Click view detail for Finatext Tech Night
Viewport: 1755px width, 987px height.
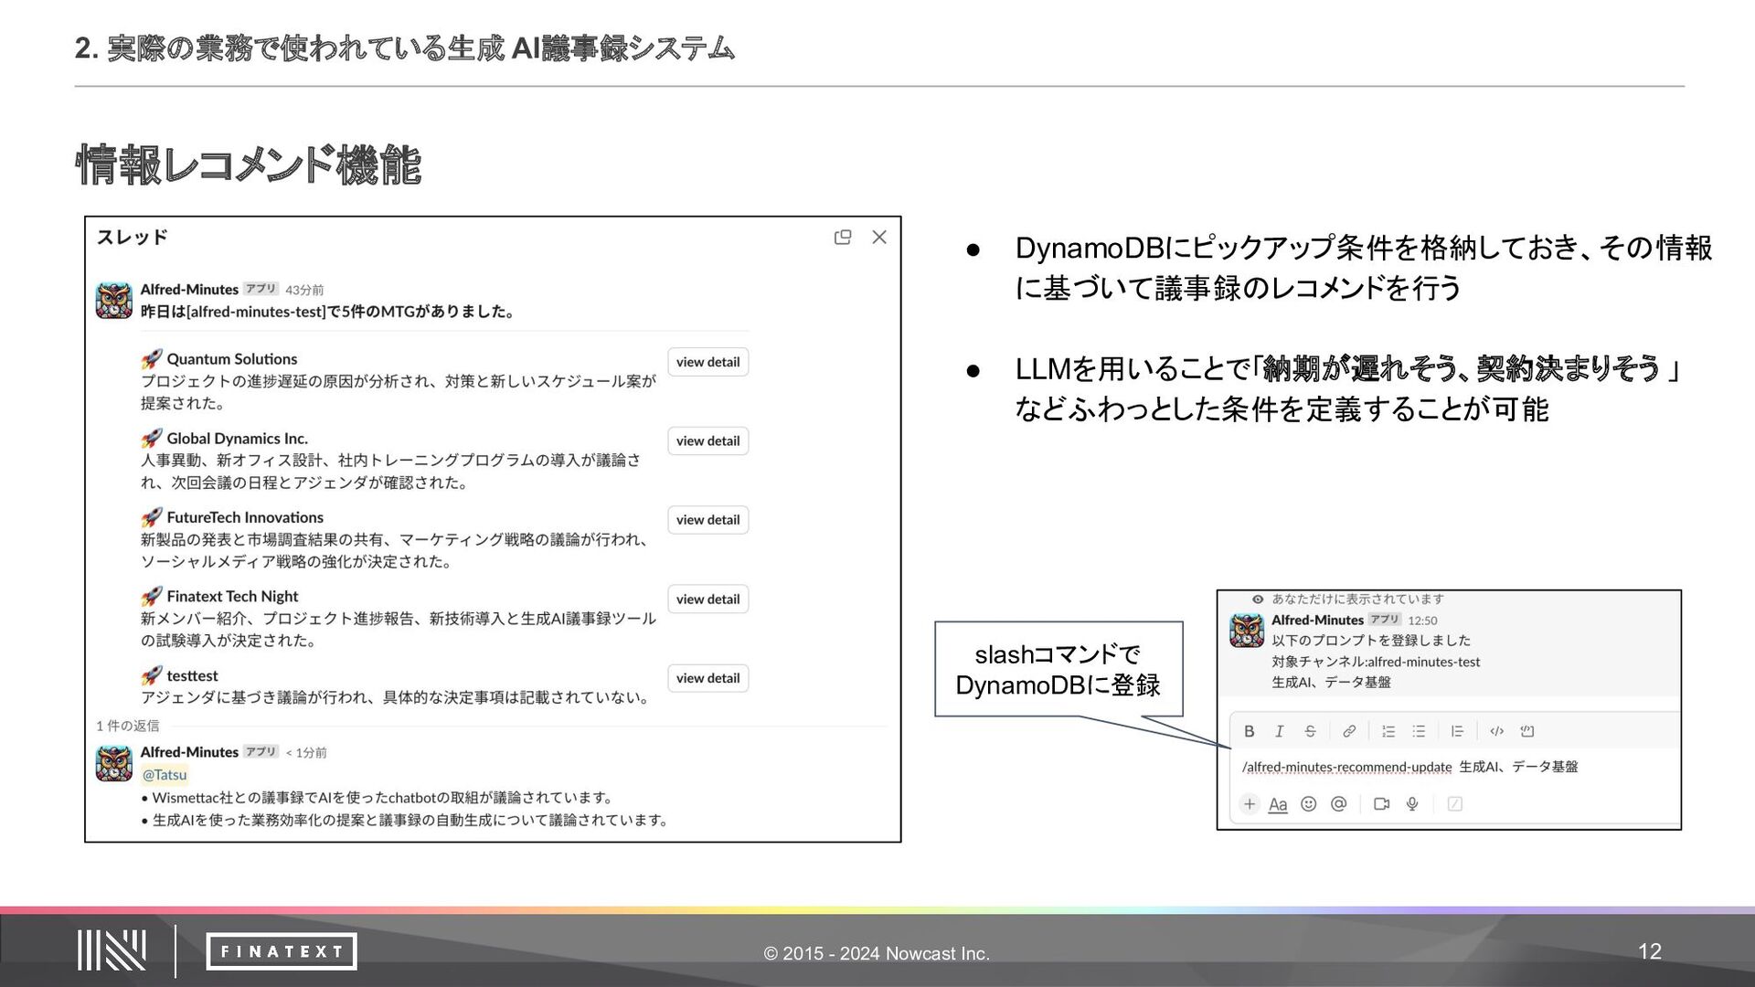pos(707,600)
